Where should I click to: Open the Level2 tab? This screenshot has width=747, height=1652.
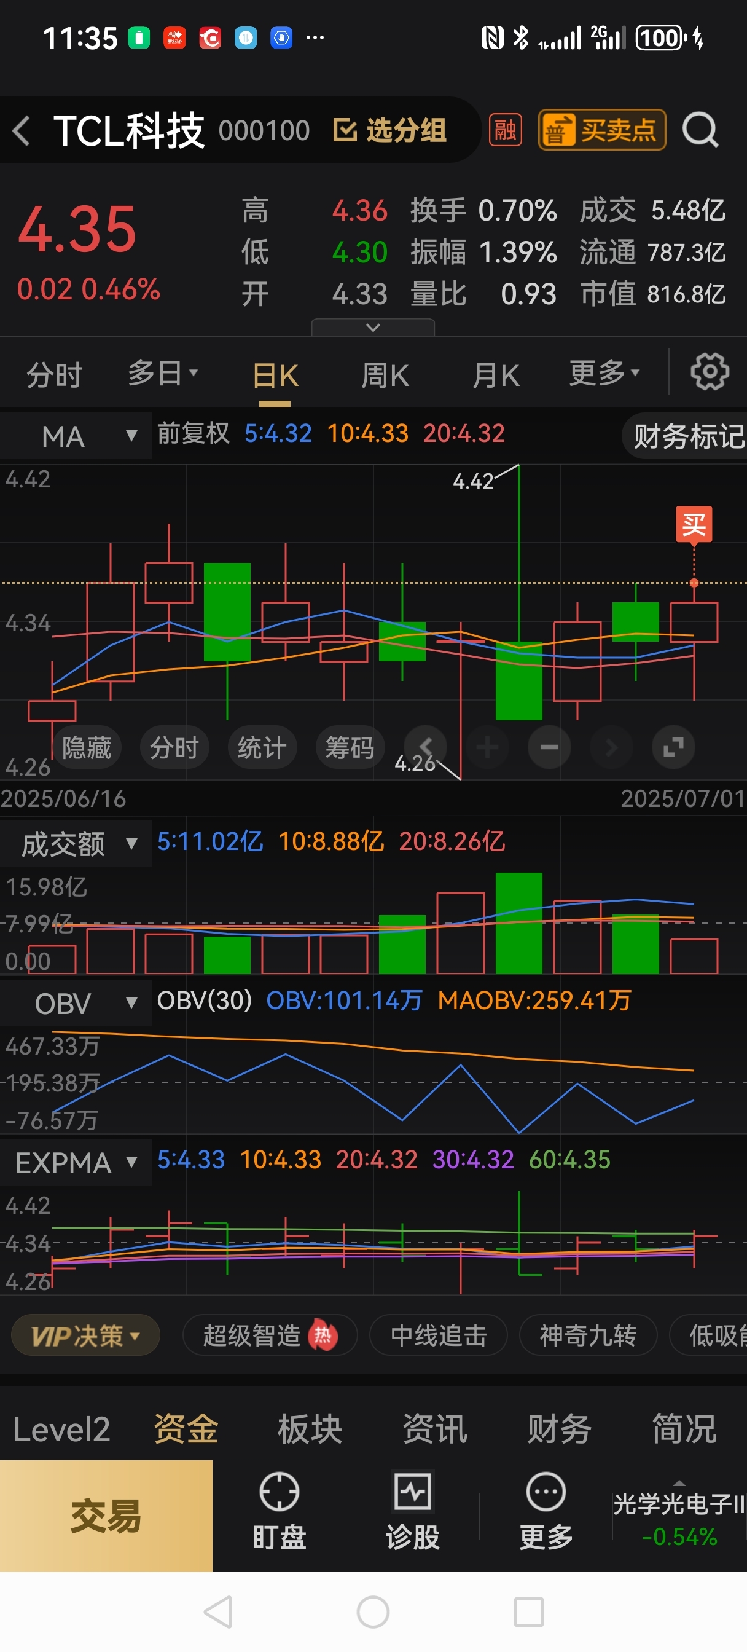pos(61,1430)
